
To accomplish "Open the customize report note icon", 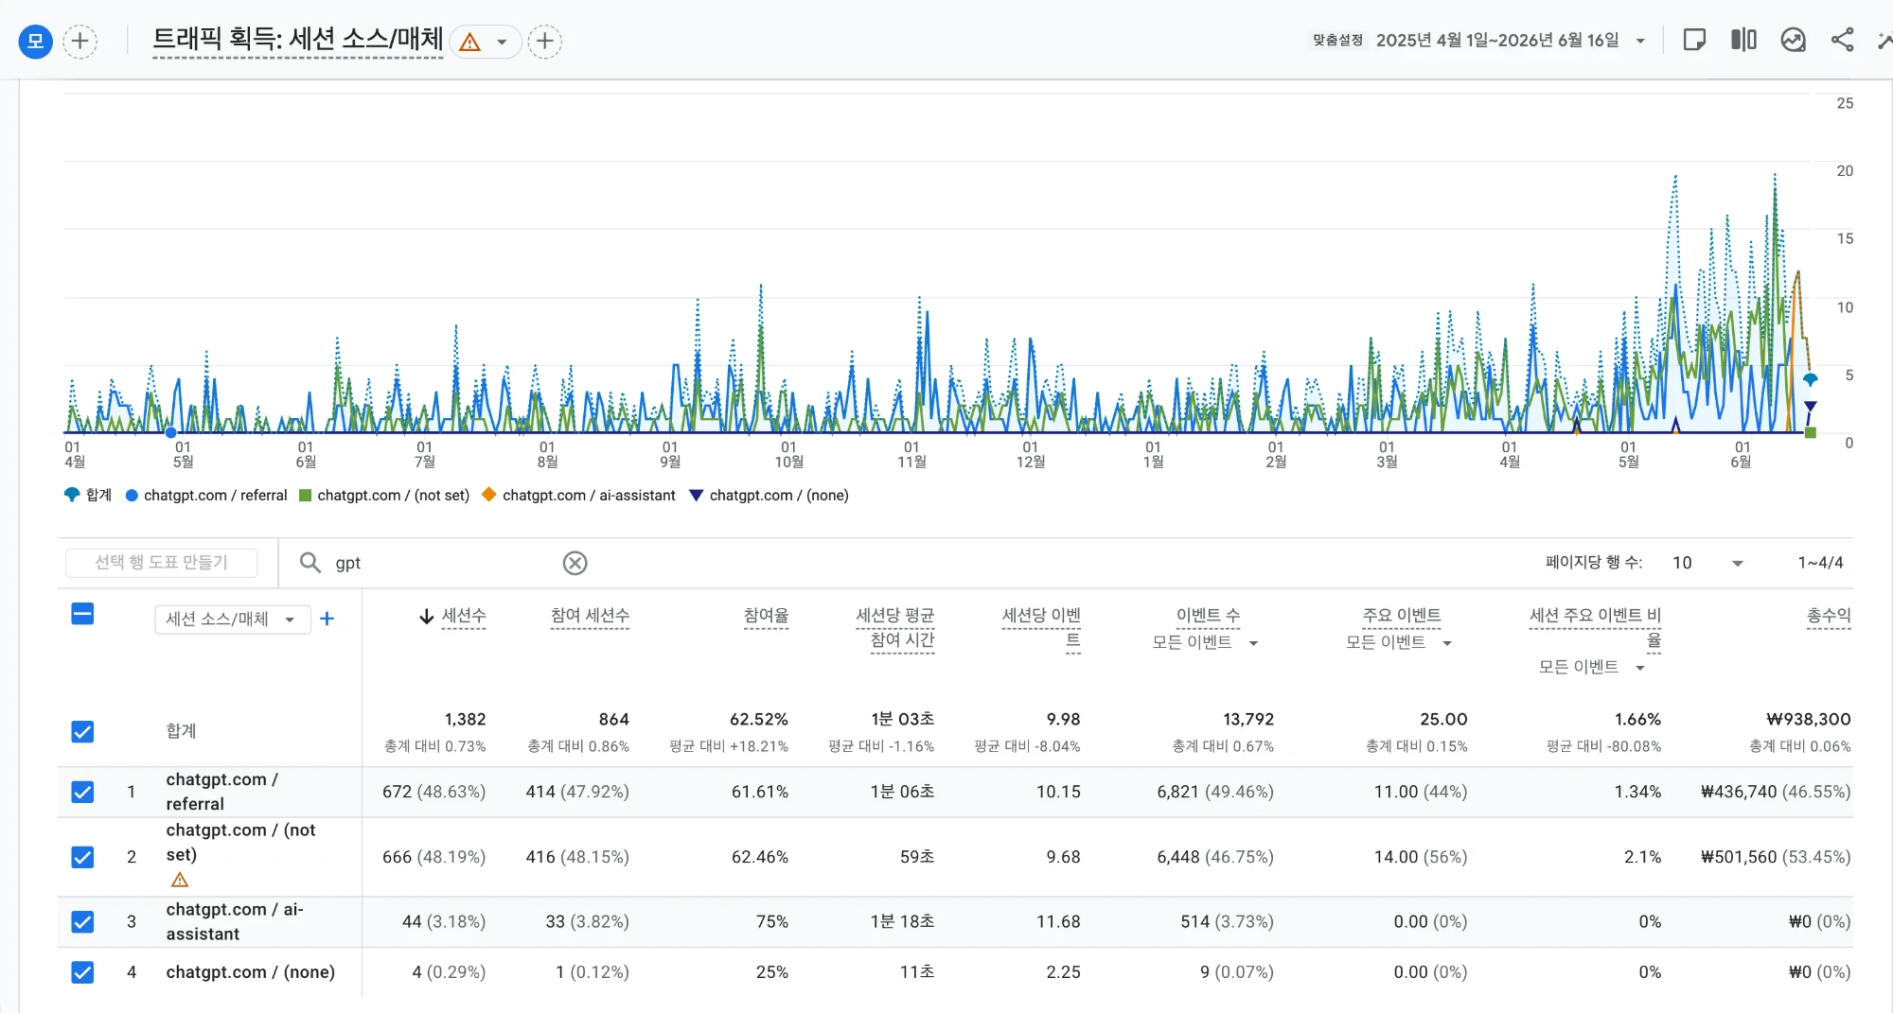I will click(1694, 40).
